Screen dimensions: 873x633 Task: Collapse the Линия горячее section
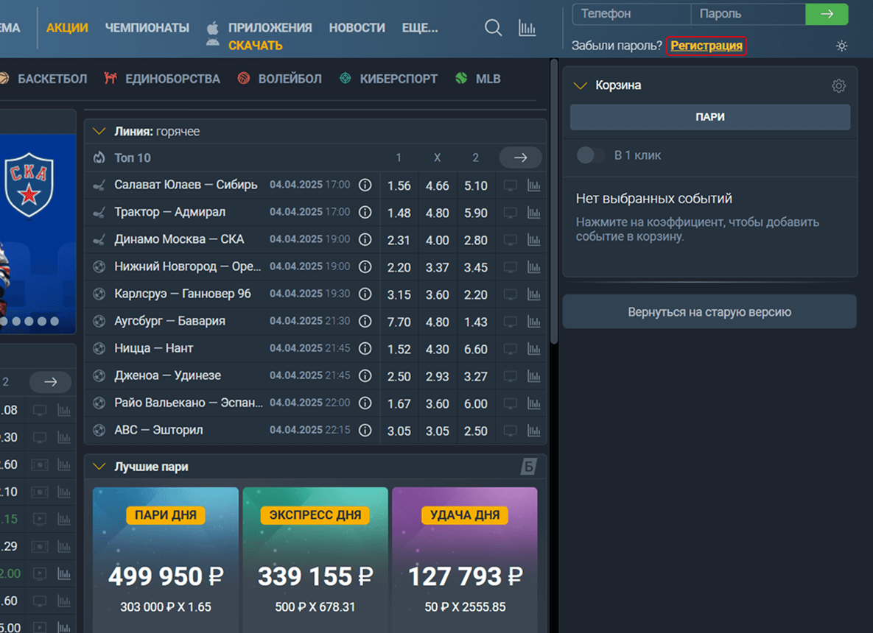99,132
